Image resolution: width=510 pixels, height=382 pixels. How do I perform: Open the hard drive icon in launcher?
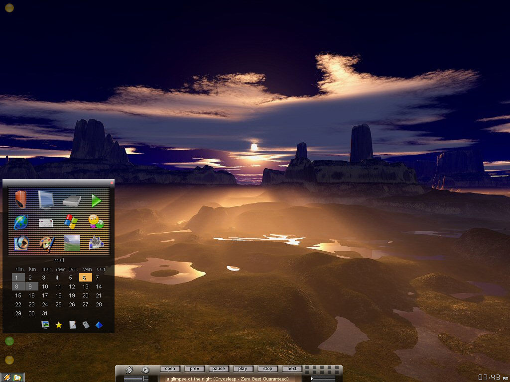click(72, 200)
